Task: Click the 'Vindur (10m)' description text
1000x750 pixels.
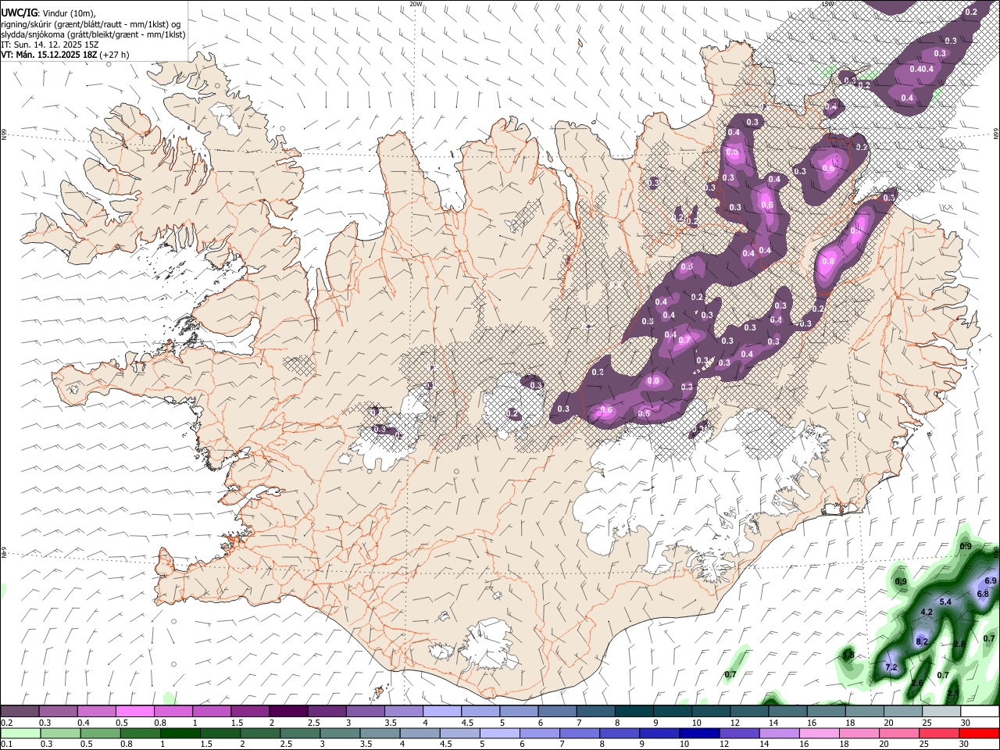Action: [69, 13]
